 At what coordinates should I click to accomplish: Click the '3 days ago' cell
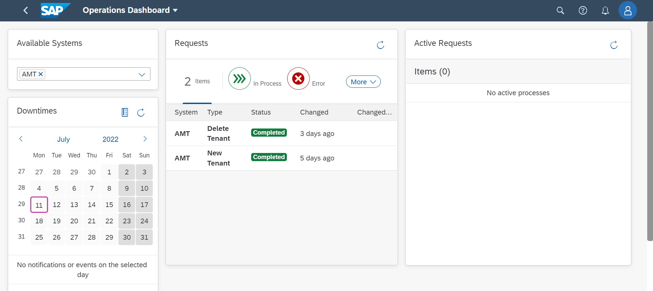coord(317,134)
